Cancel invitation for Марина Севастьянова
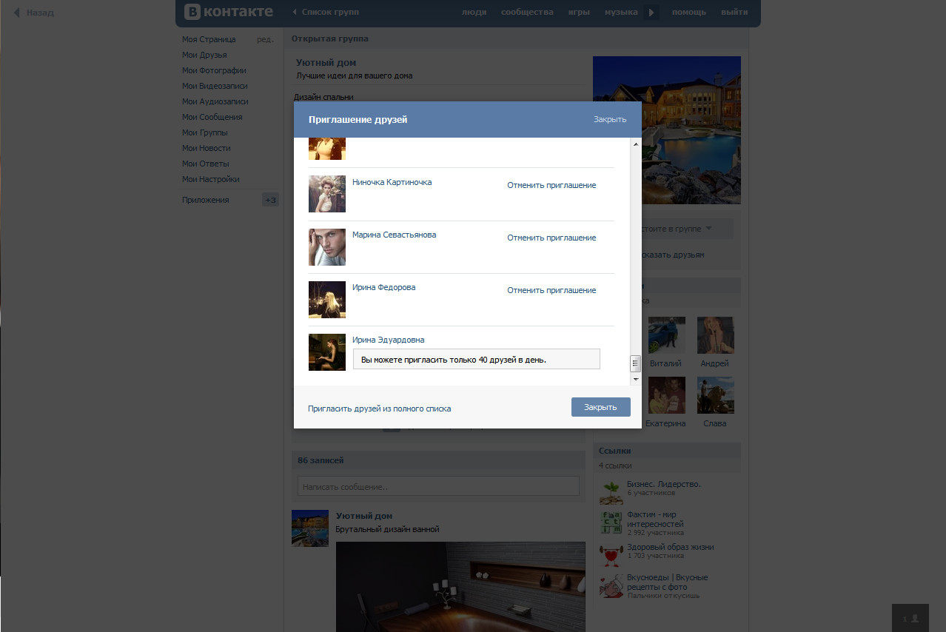Image resolution: width=946 pixels, height=632 pixels. (x=551, y=238)
